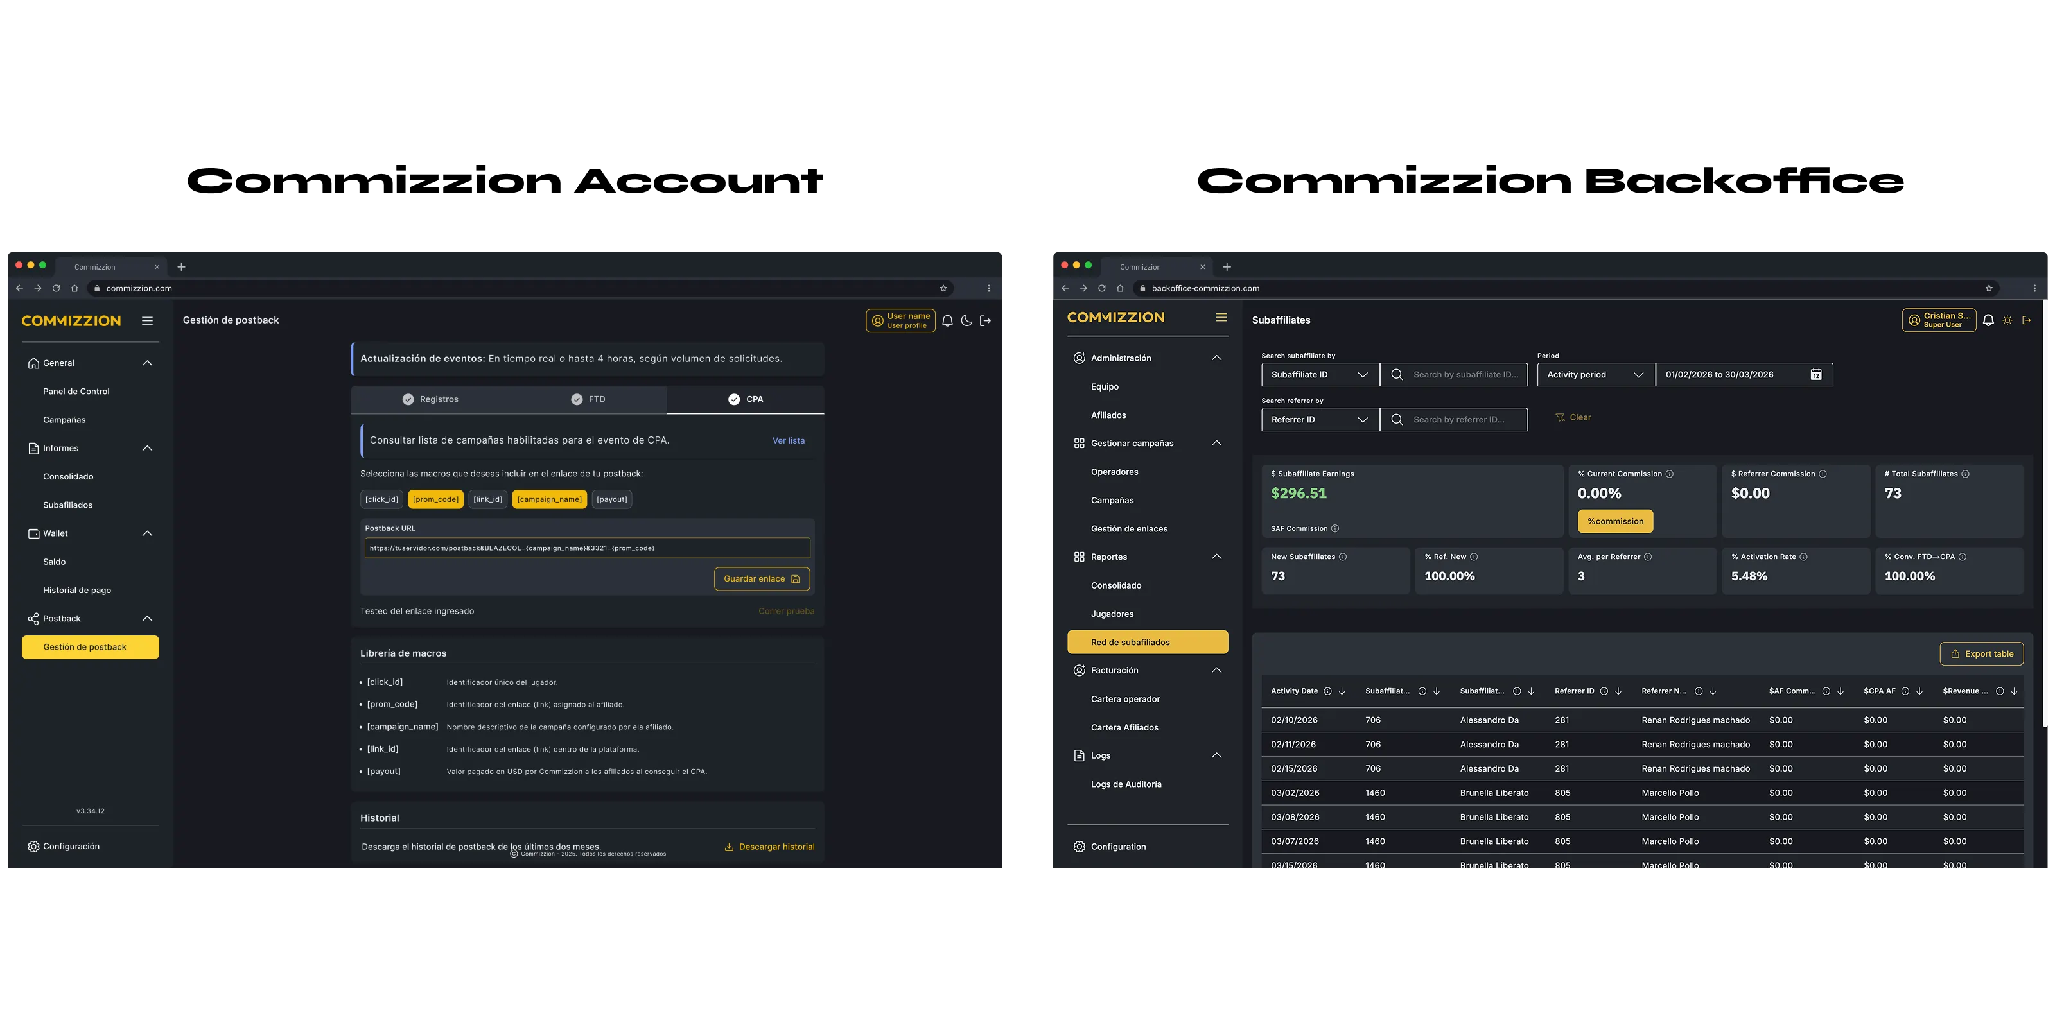The width and height of the screenshot is (2055, 1027).
Task: Sort by Activity Date arrow icon
Action: coord(1342,691)
